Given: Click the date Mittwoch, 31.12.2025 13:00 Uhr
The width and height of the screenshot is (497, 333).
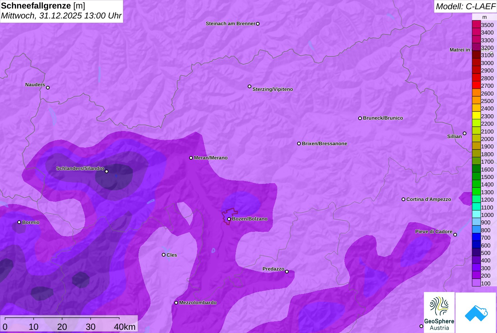Looking at the screenshot, I should pyautogui.click(x=61, y=16).
